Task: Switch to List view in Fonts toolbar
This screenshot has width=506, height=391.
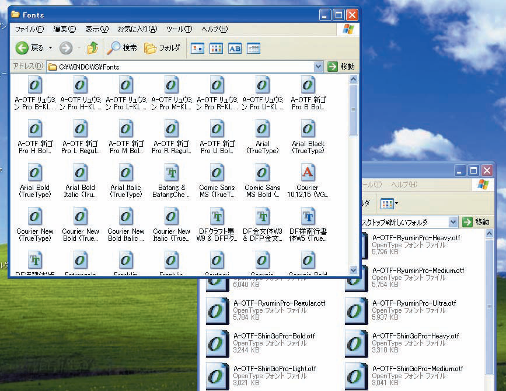Action: tap(216, 49)
